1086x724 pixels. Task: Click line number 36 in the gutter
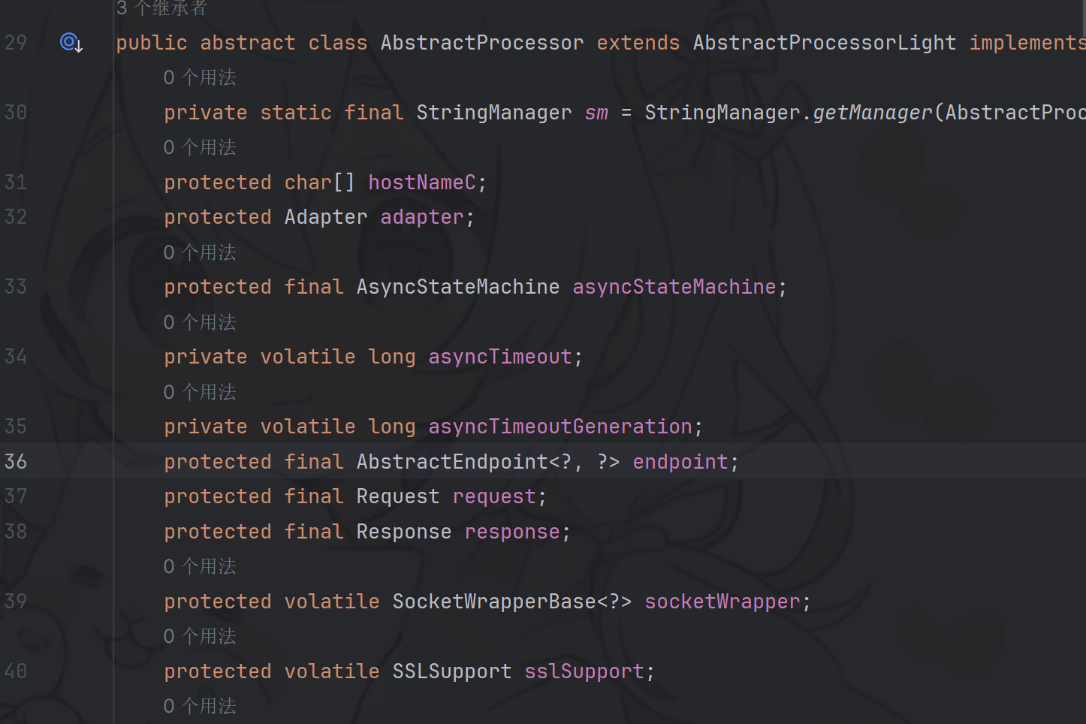(x=16, y=461)
